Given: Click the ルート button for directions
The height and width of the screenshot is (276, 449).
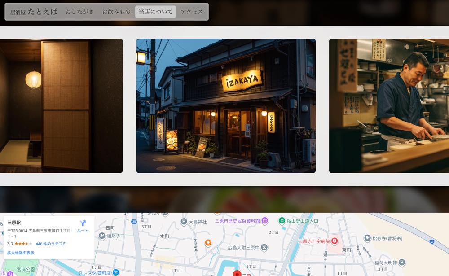Looking at the screenshot, I should pyautogui.click(x=83, y=230).
